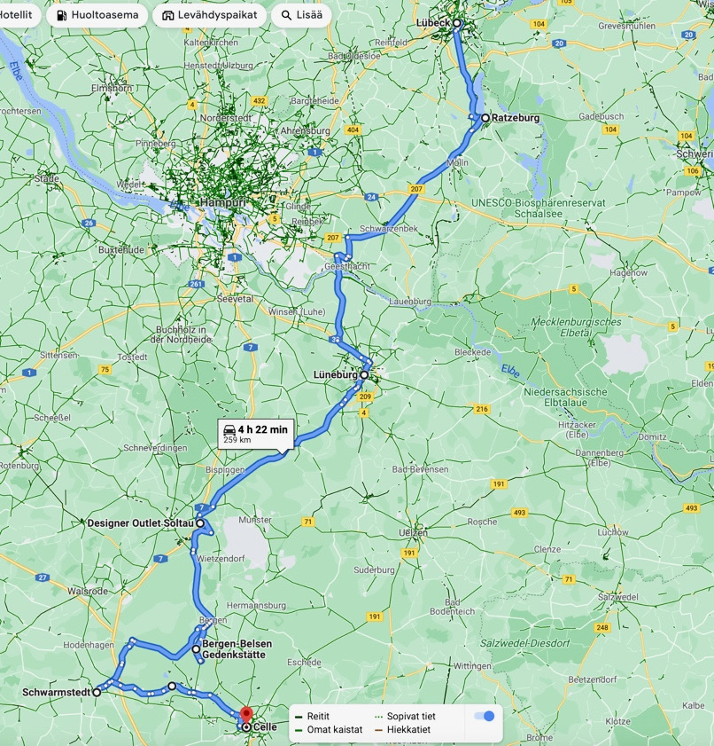
Task: Click the Designer Outlet Soltau waypoint marker
Action: [x=200, y=523]
